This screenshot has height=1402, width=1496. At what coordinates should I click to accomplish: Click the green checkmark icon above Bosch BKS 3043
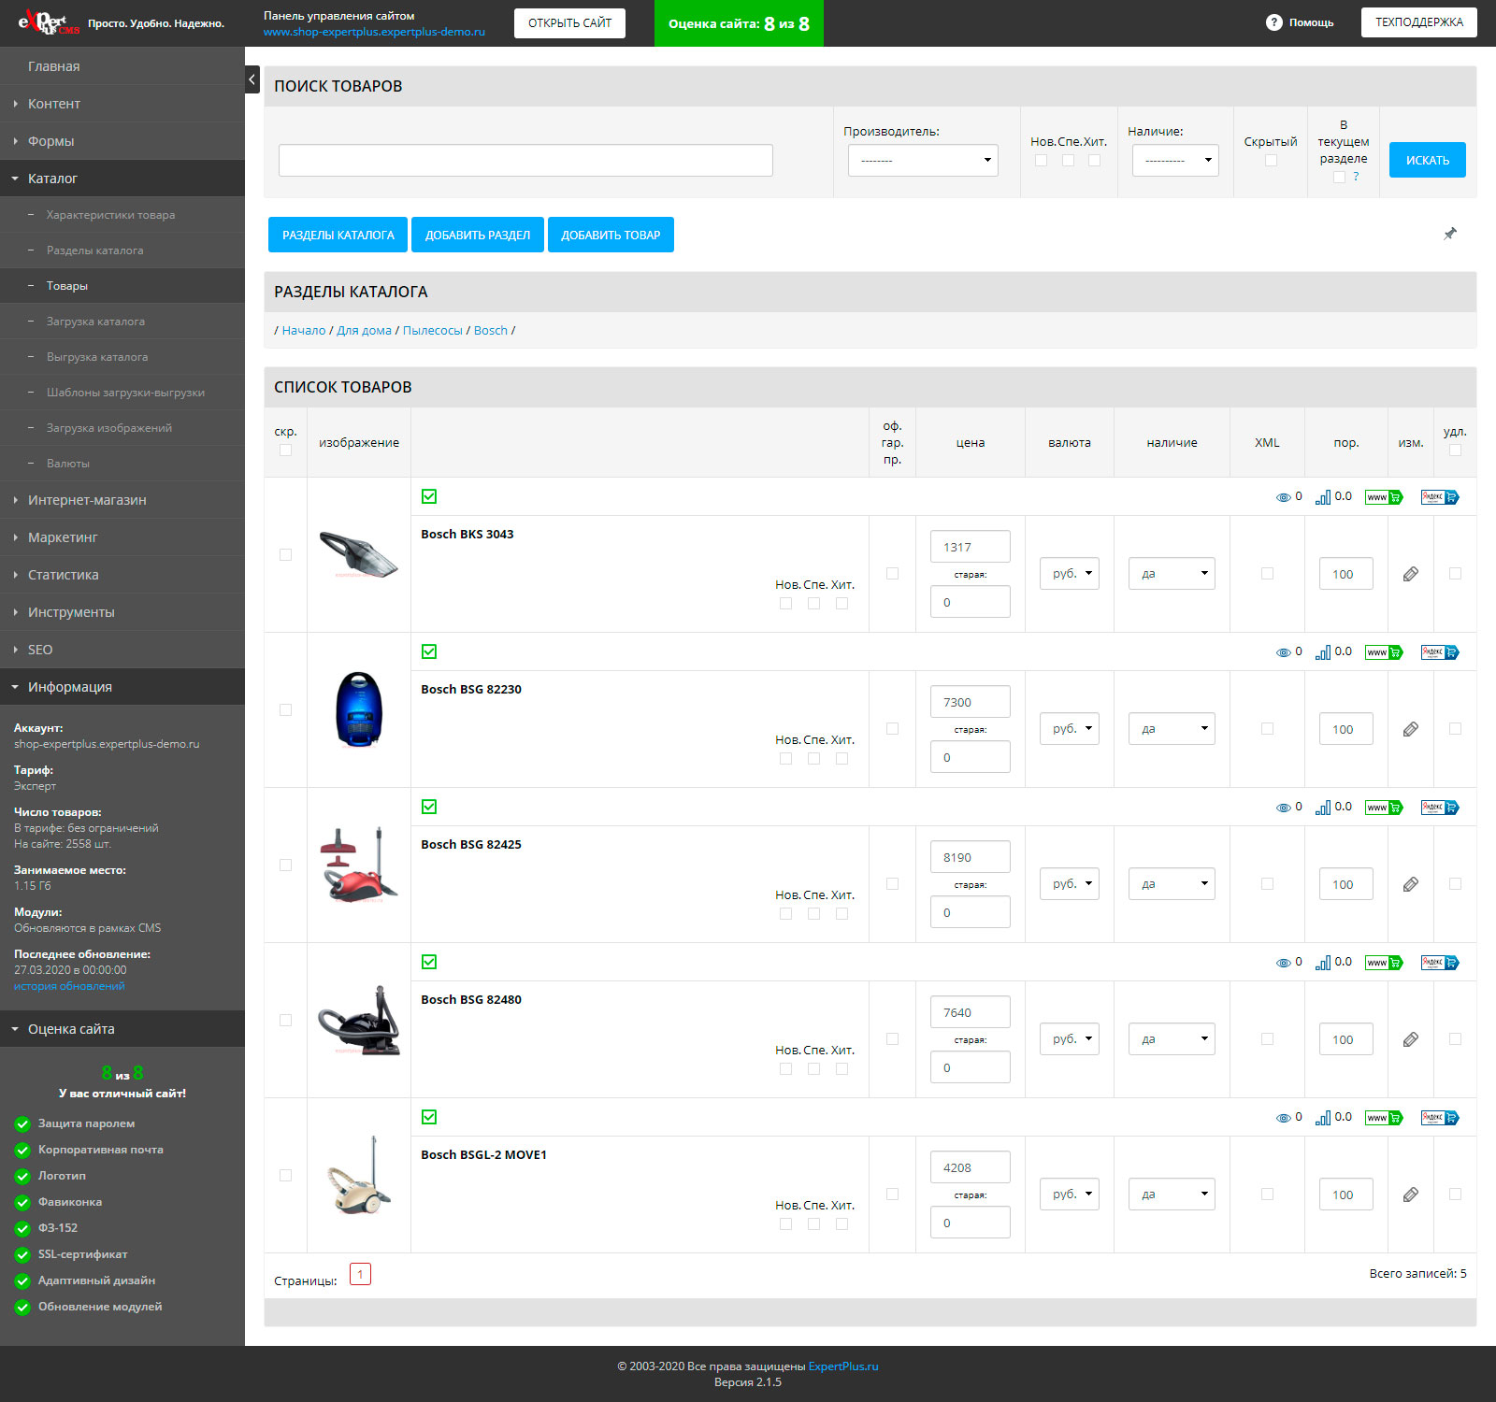429,496
